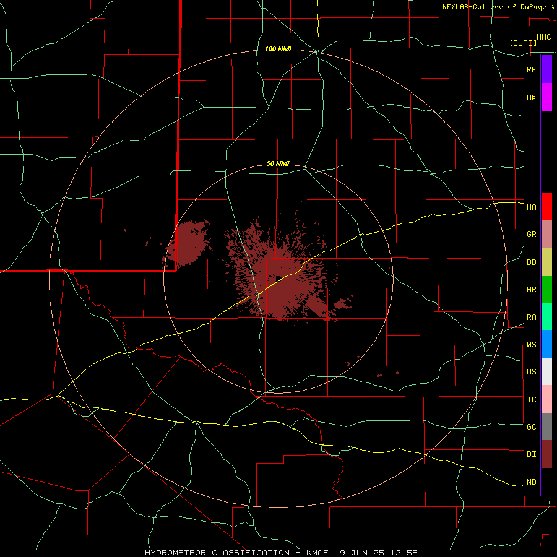The image size is (557, 557).
Task: Click the 12:55 timestamp
Action: tap(405, 553)
